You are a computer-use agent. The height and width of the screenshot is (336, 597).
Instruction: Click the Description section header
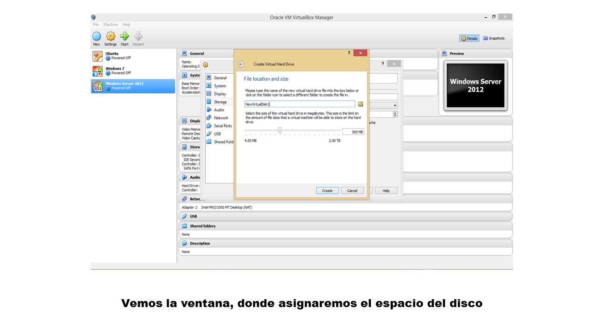pyautogui.click(x=346, y=244)
